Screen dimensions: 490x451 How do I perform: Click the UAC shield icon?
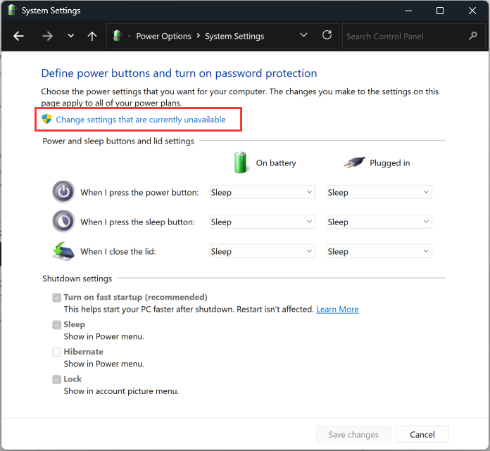[46, 119]
